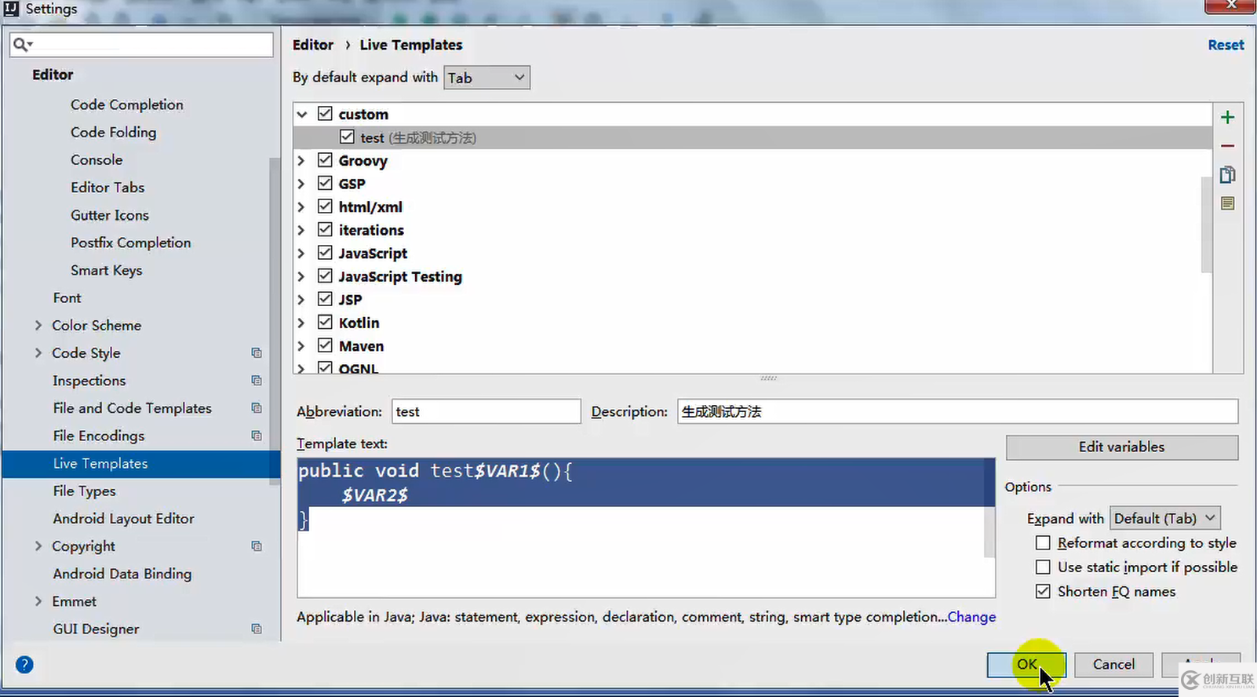Expand Code Style in the settings tree
The width and height of the screenshot is (1257, 697).
[x=38, y=353]
